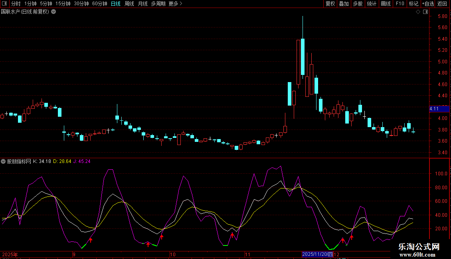Click the 返回 back button
Image resolution: width=451 pixels, height=259 pixels.
point(442,4)
